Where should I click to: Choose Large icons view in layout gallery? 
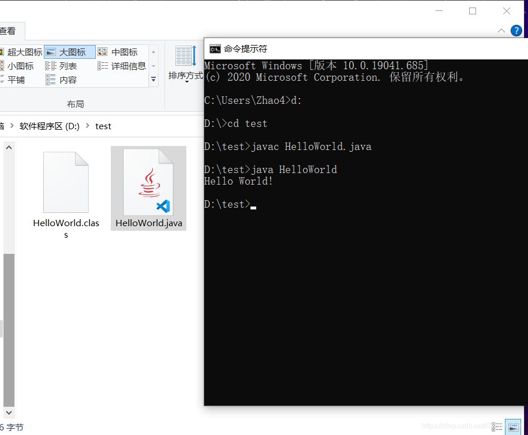tap(70, 52)
